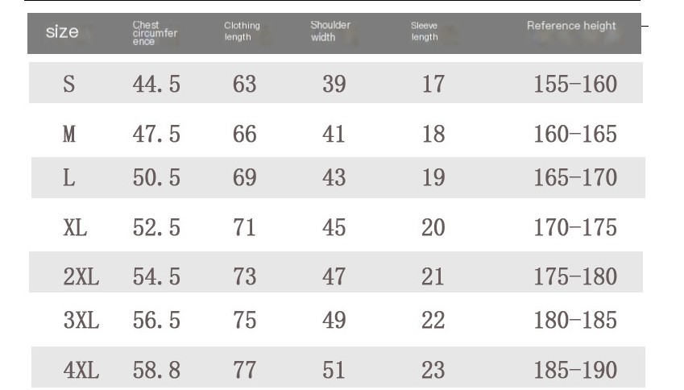Select shoulder width value 45
Viewport: 684px width, 390px height.
(334, 228)
